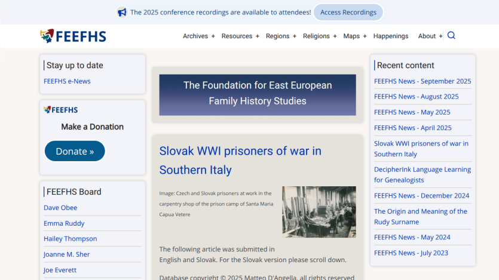Open FEEFHS News - August 2025
The image size is (499, 280).
417,97
